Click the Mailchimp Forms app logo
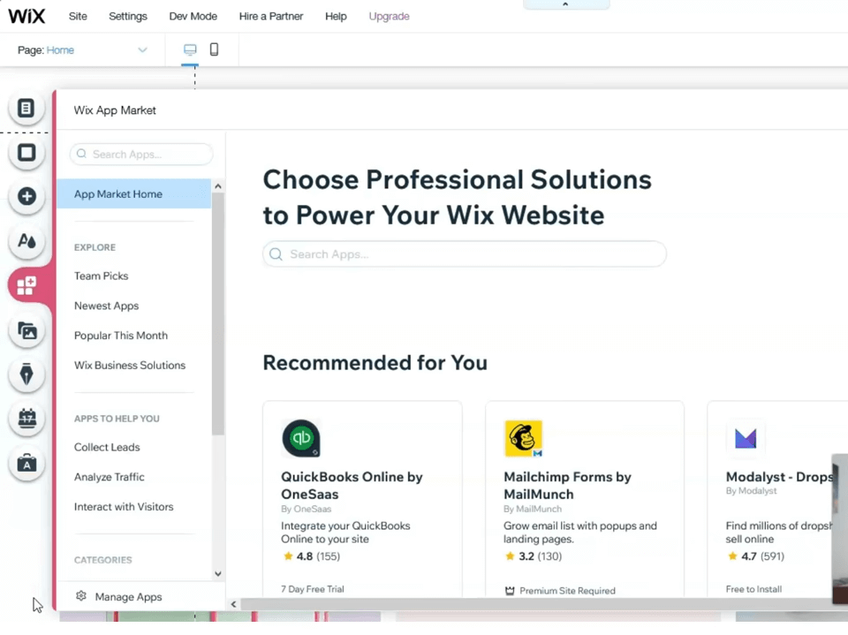The width and height of the screenshot is (848, 635). pos(523,438)
